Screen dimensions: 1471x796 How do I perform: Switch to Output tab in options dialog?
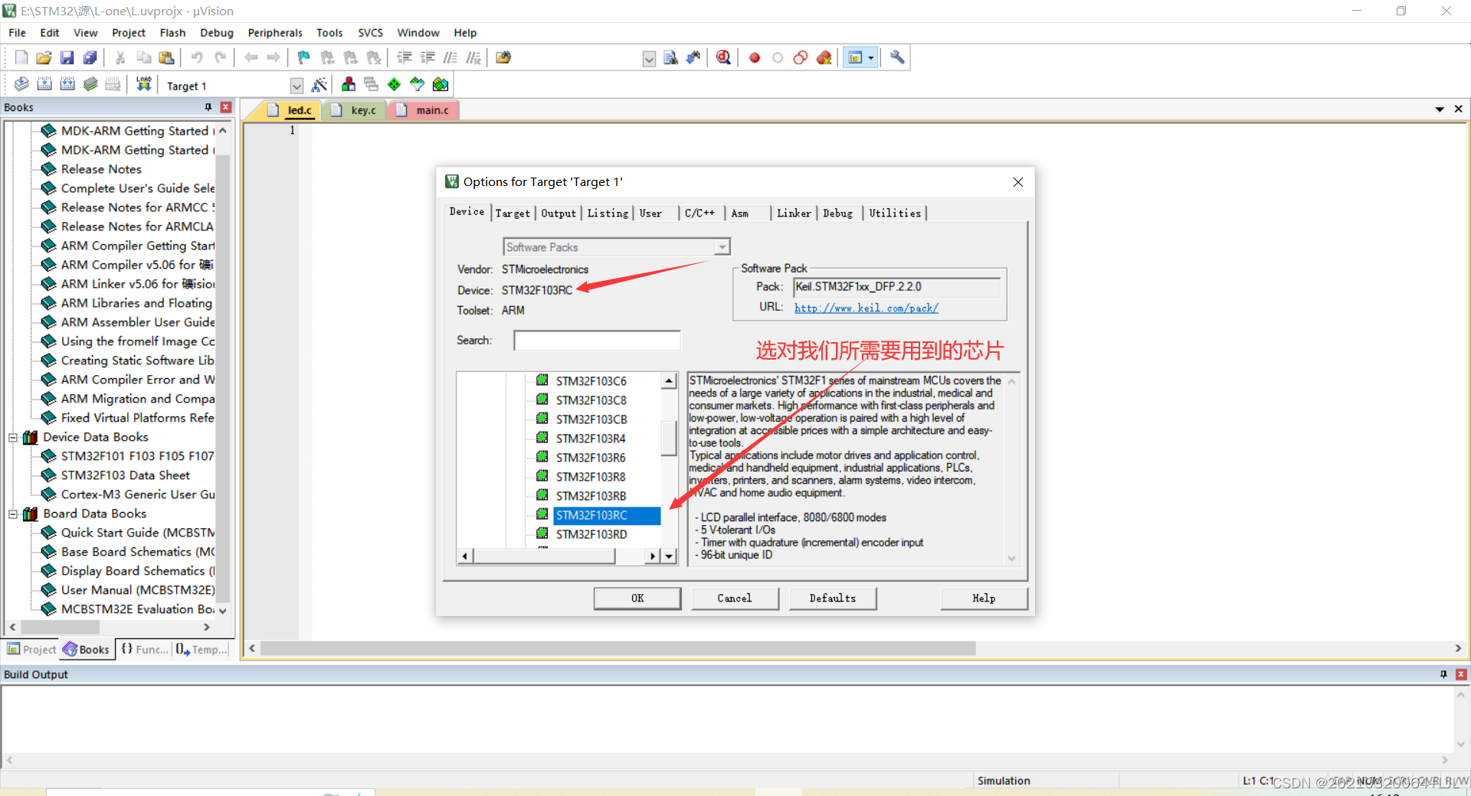click(559, 214)
